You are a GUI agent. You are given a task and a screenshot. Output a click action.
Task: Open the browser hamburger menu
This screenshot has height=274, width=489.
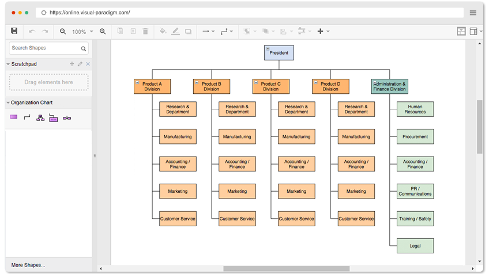pyautogui.click(x=473, y=13)
